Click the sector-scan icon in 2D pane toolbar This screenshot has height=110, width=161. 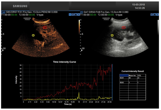pos(155,15)
